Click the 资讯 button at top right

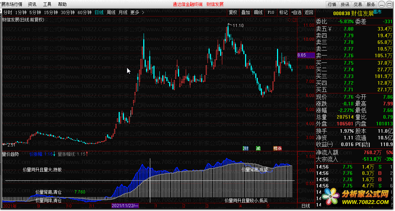pyautogui.click(x=345, y=4)
